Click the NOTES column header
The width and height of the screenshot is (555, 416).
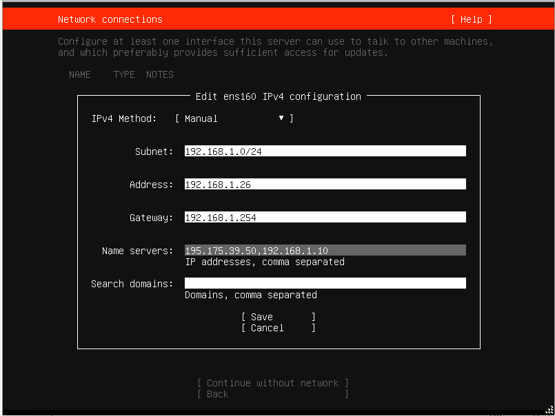[160, 74]
